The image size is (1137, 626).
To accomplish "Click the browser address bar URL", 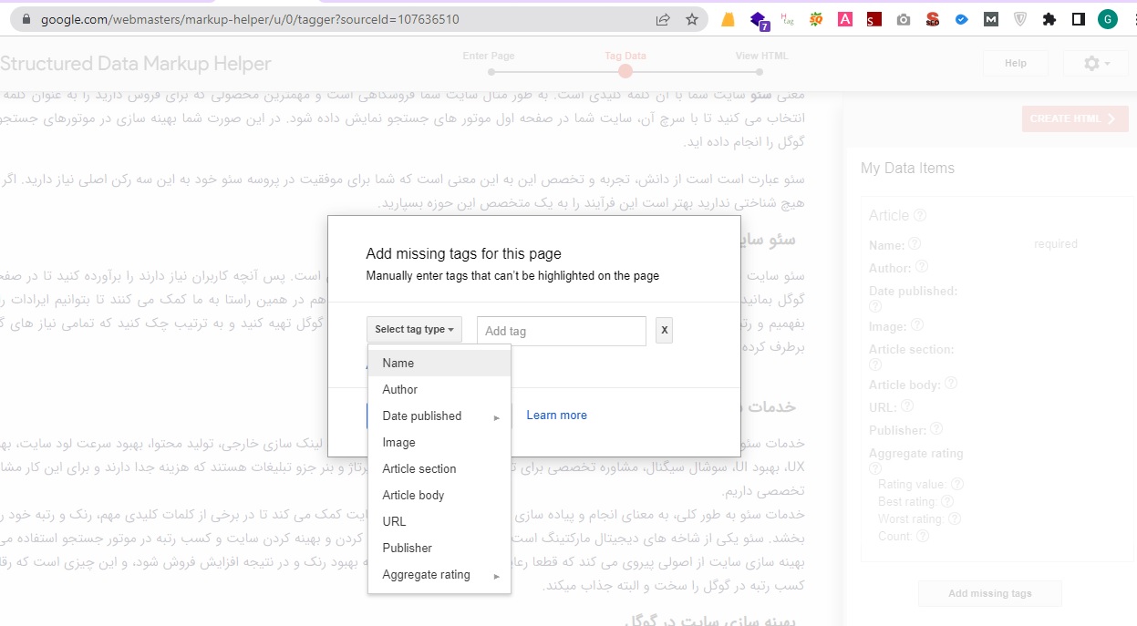I will click(x=250, y=19).
